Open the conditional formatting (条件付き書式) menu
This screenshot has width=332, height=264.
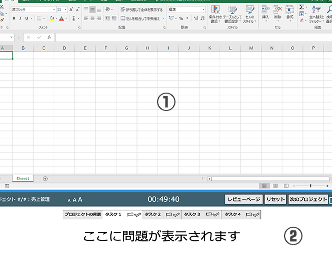pos(215,14)
